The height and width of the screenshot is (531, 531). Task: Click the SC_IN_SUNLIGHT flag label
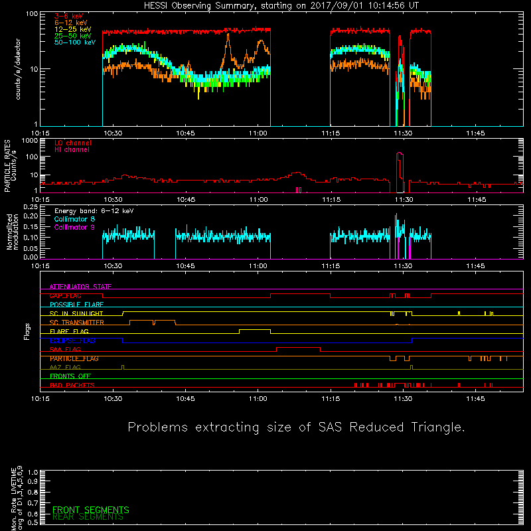pyautogui.click(x=76, y=313)
